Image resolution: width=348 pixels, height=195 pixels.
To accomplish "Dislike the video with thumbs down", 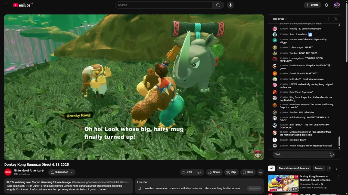I will 199,172.
